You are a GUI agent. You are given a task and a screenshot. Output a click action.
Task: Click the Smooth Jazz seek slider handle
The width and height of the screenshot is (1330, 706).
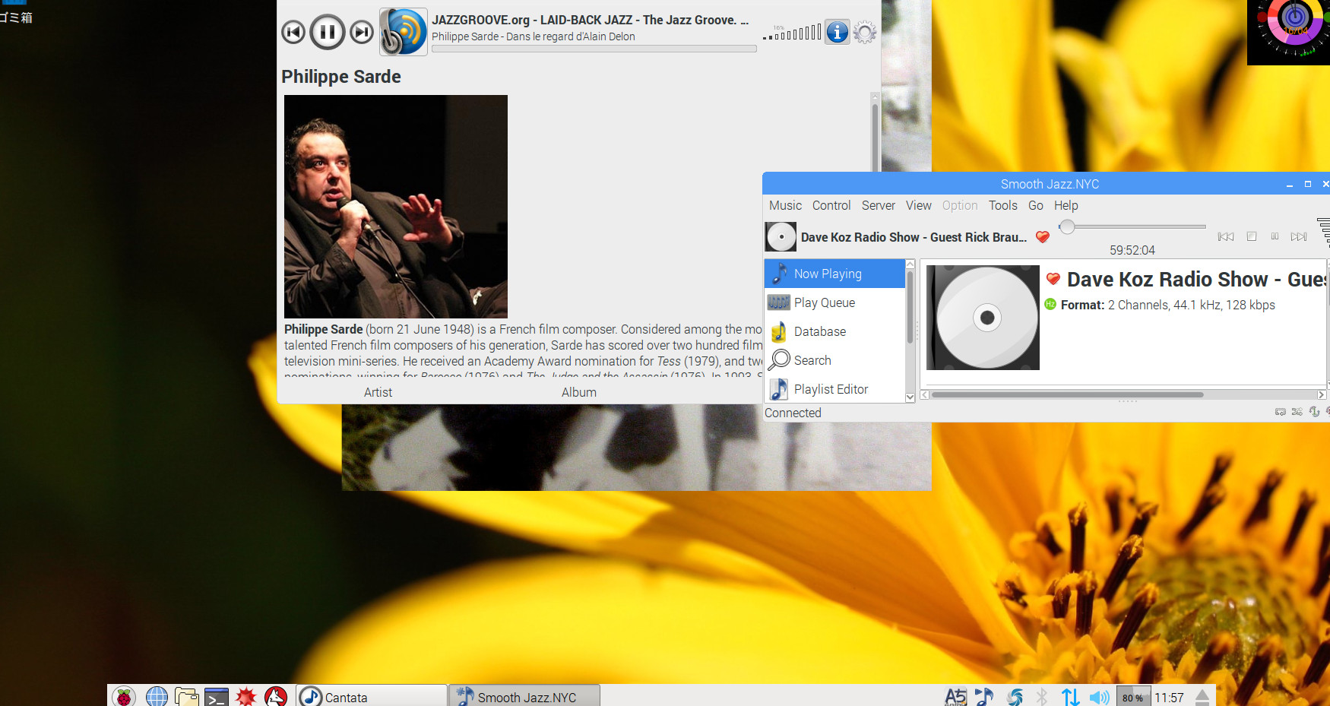point(1067,226)
